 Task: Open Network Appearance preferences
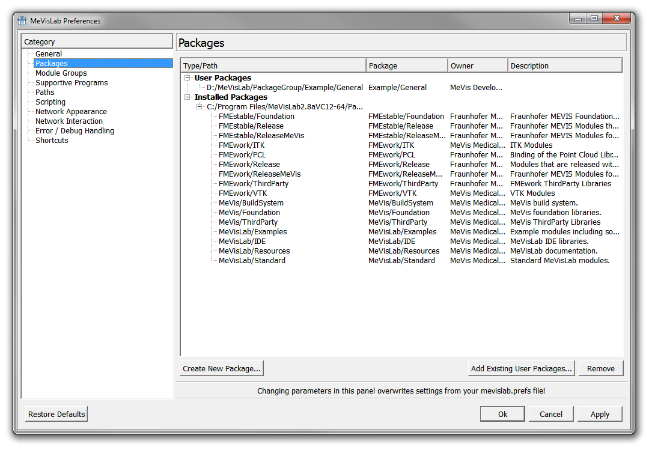(x=71, y=112)
